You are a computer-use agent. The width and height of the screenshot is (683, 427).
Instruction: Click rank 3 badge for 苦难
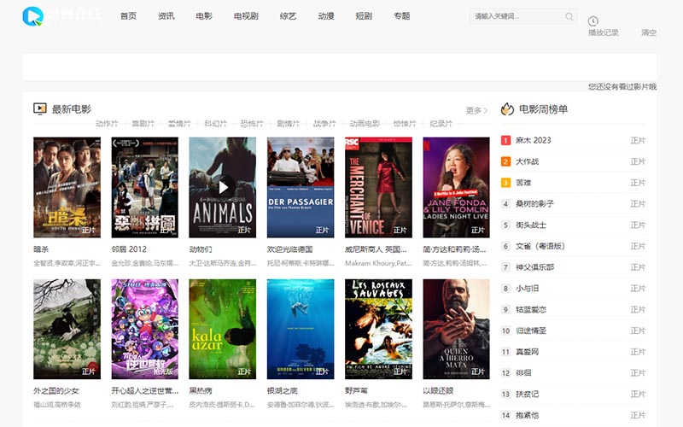[505, 183]
